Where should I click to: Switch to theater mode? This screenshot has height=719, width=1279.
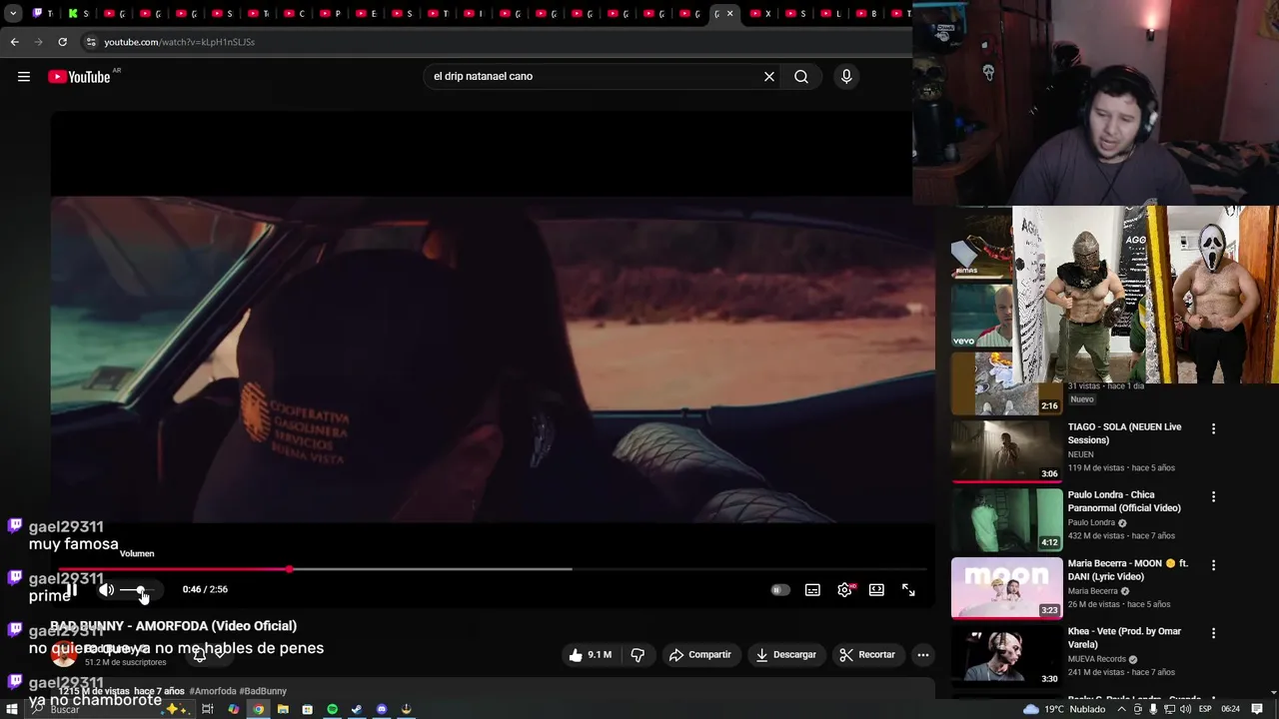pyautogui.click(x=876, y=590)
